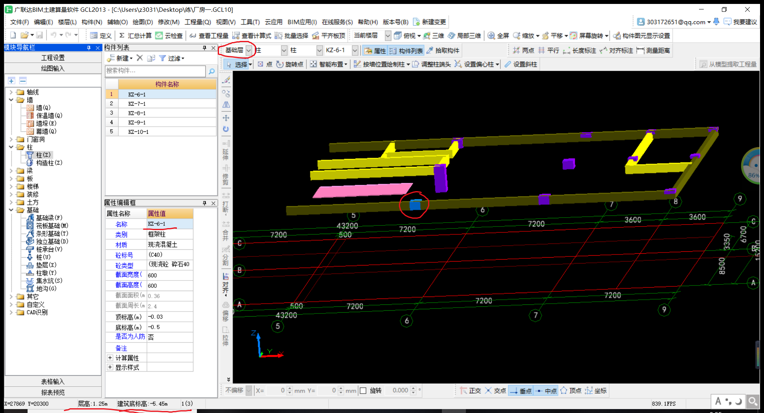Open BIM应用(I) menu
Screen dimensions: 764x413
point(302,22)
